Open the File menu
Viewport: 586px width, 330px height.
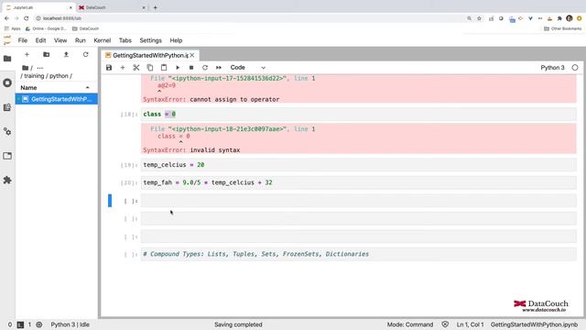(x=22, y=40)
